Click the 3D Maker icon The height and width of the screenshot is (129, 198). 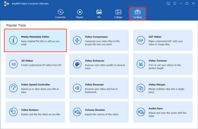coord(13,64)
